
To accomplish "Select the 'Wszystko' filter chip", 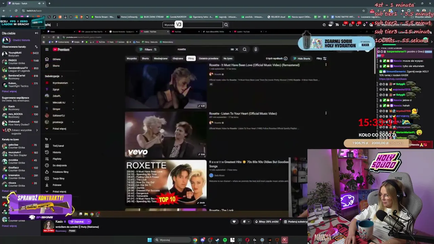I will point(132,59).
